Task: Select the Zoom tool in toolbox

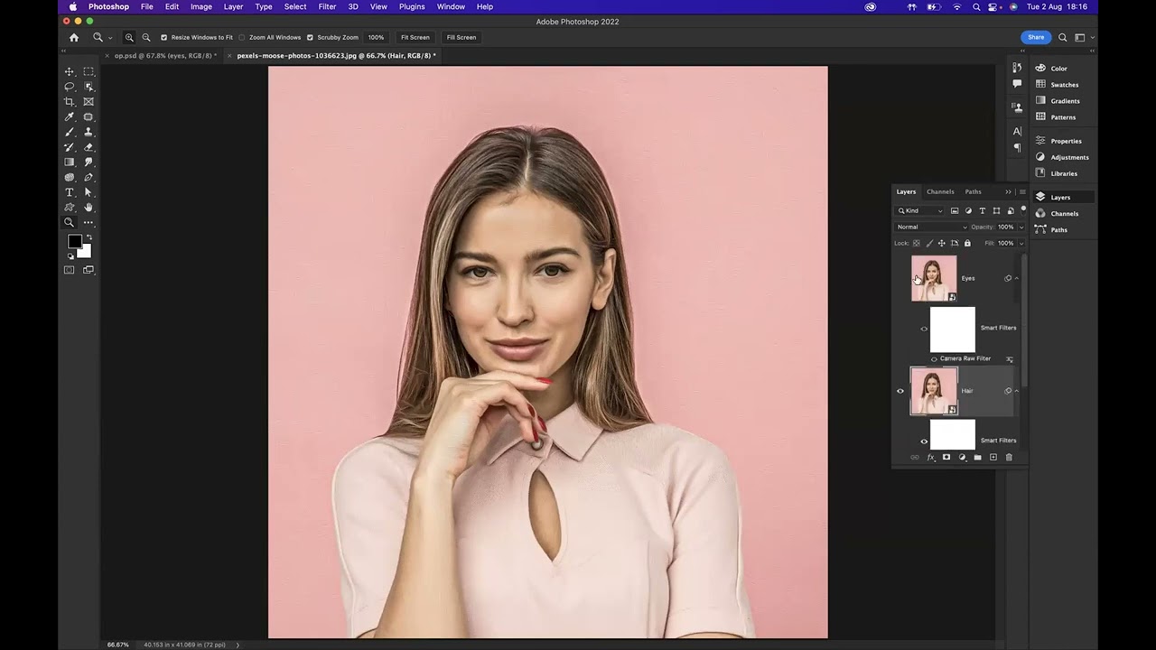Action: tap(70, 222)
